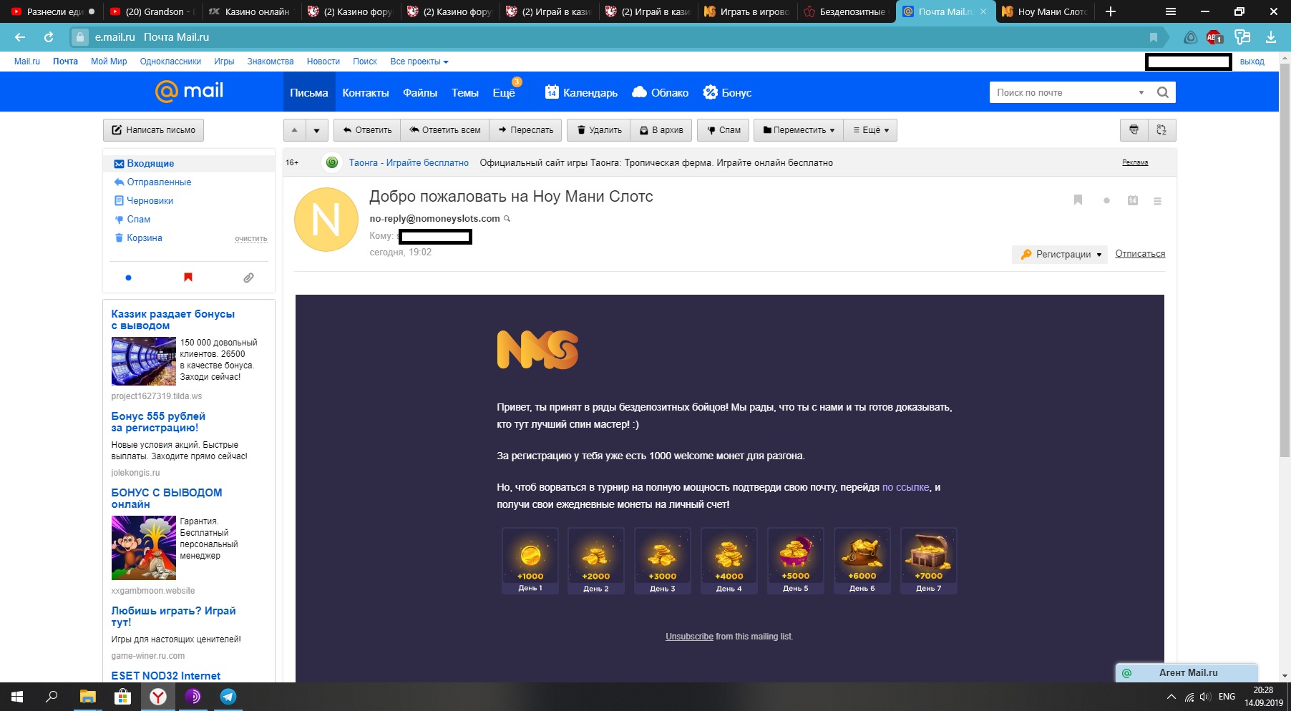Click the padlock icon in the address bar
Screen dimensions: 1291x711
click(80, 37)
